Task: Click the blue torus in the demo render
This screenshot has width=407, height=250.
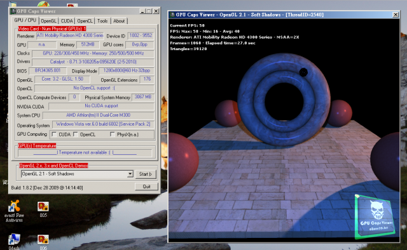Action: [284, 100]
